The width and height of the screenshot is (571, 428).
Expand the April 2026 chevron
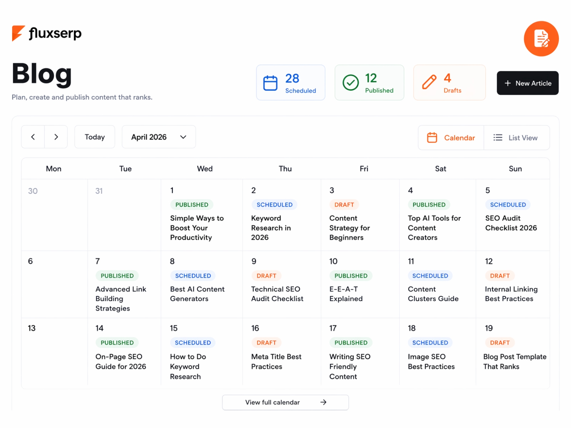point(183,137)
